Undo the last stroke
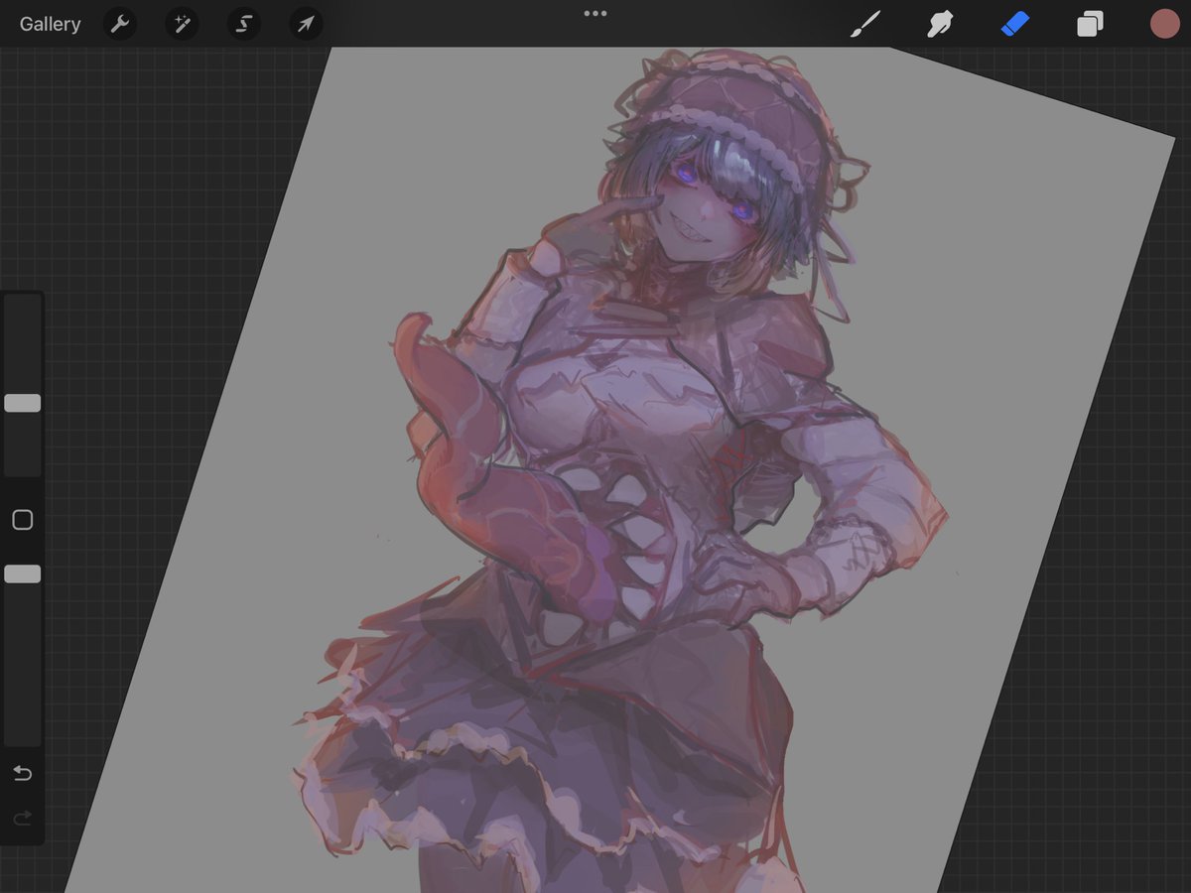This screenshot has height=893, width=1191. tap(22, 773)
